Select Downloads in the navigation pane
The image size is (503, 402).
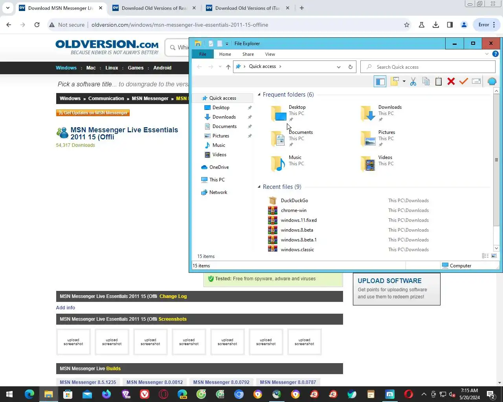[224, 117]
